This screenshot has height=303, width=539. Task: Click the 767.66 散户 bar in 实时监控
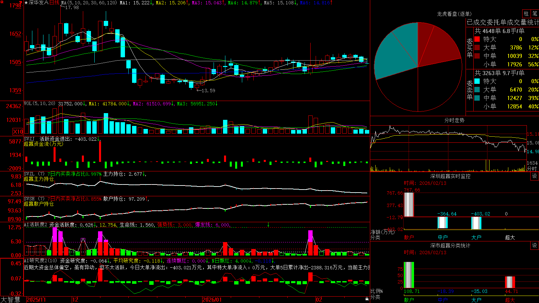point(409,205)
